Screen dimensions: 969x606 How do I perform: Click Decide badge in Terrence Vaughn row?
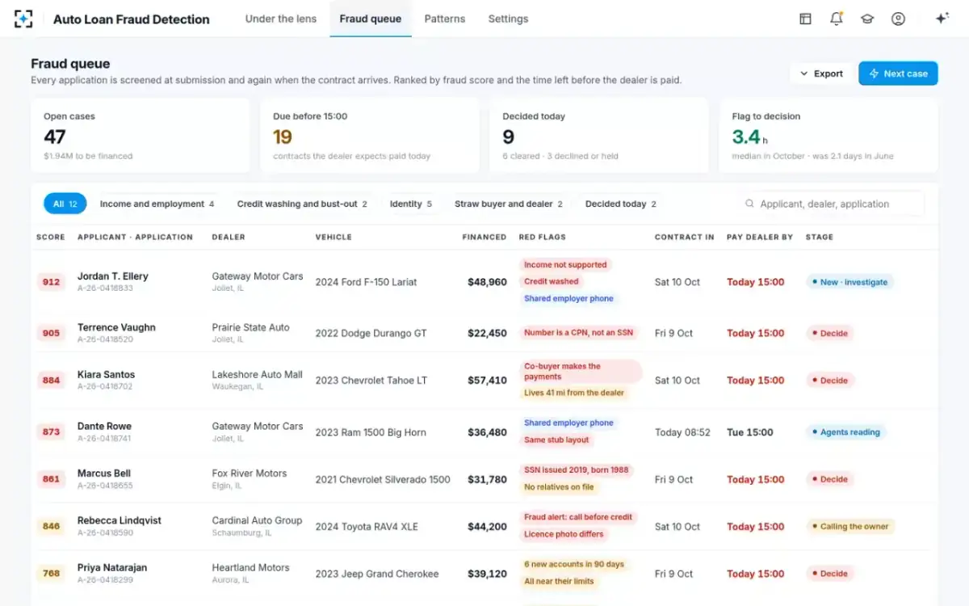pos(830,333)
